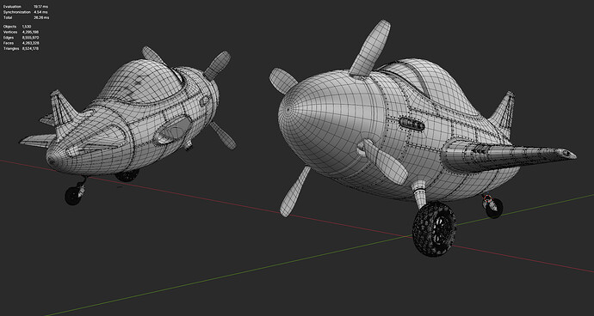Click the Faces count statistic
594x316 pixels.
click(21, 43)
